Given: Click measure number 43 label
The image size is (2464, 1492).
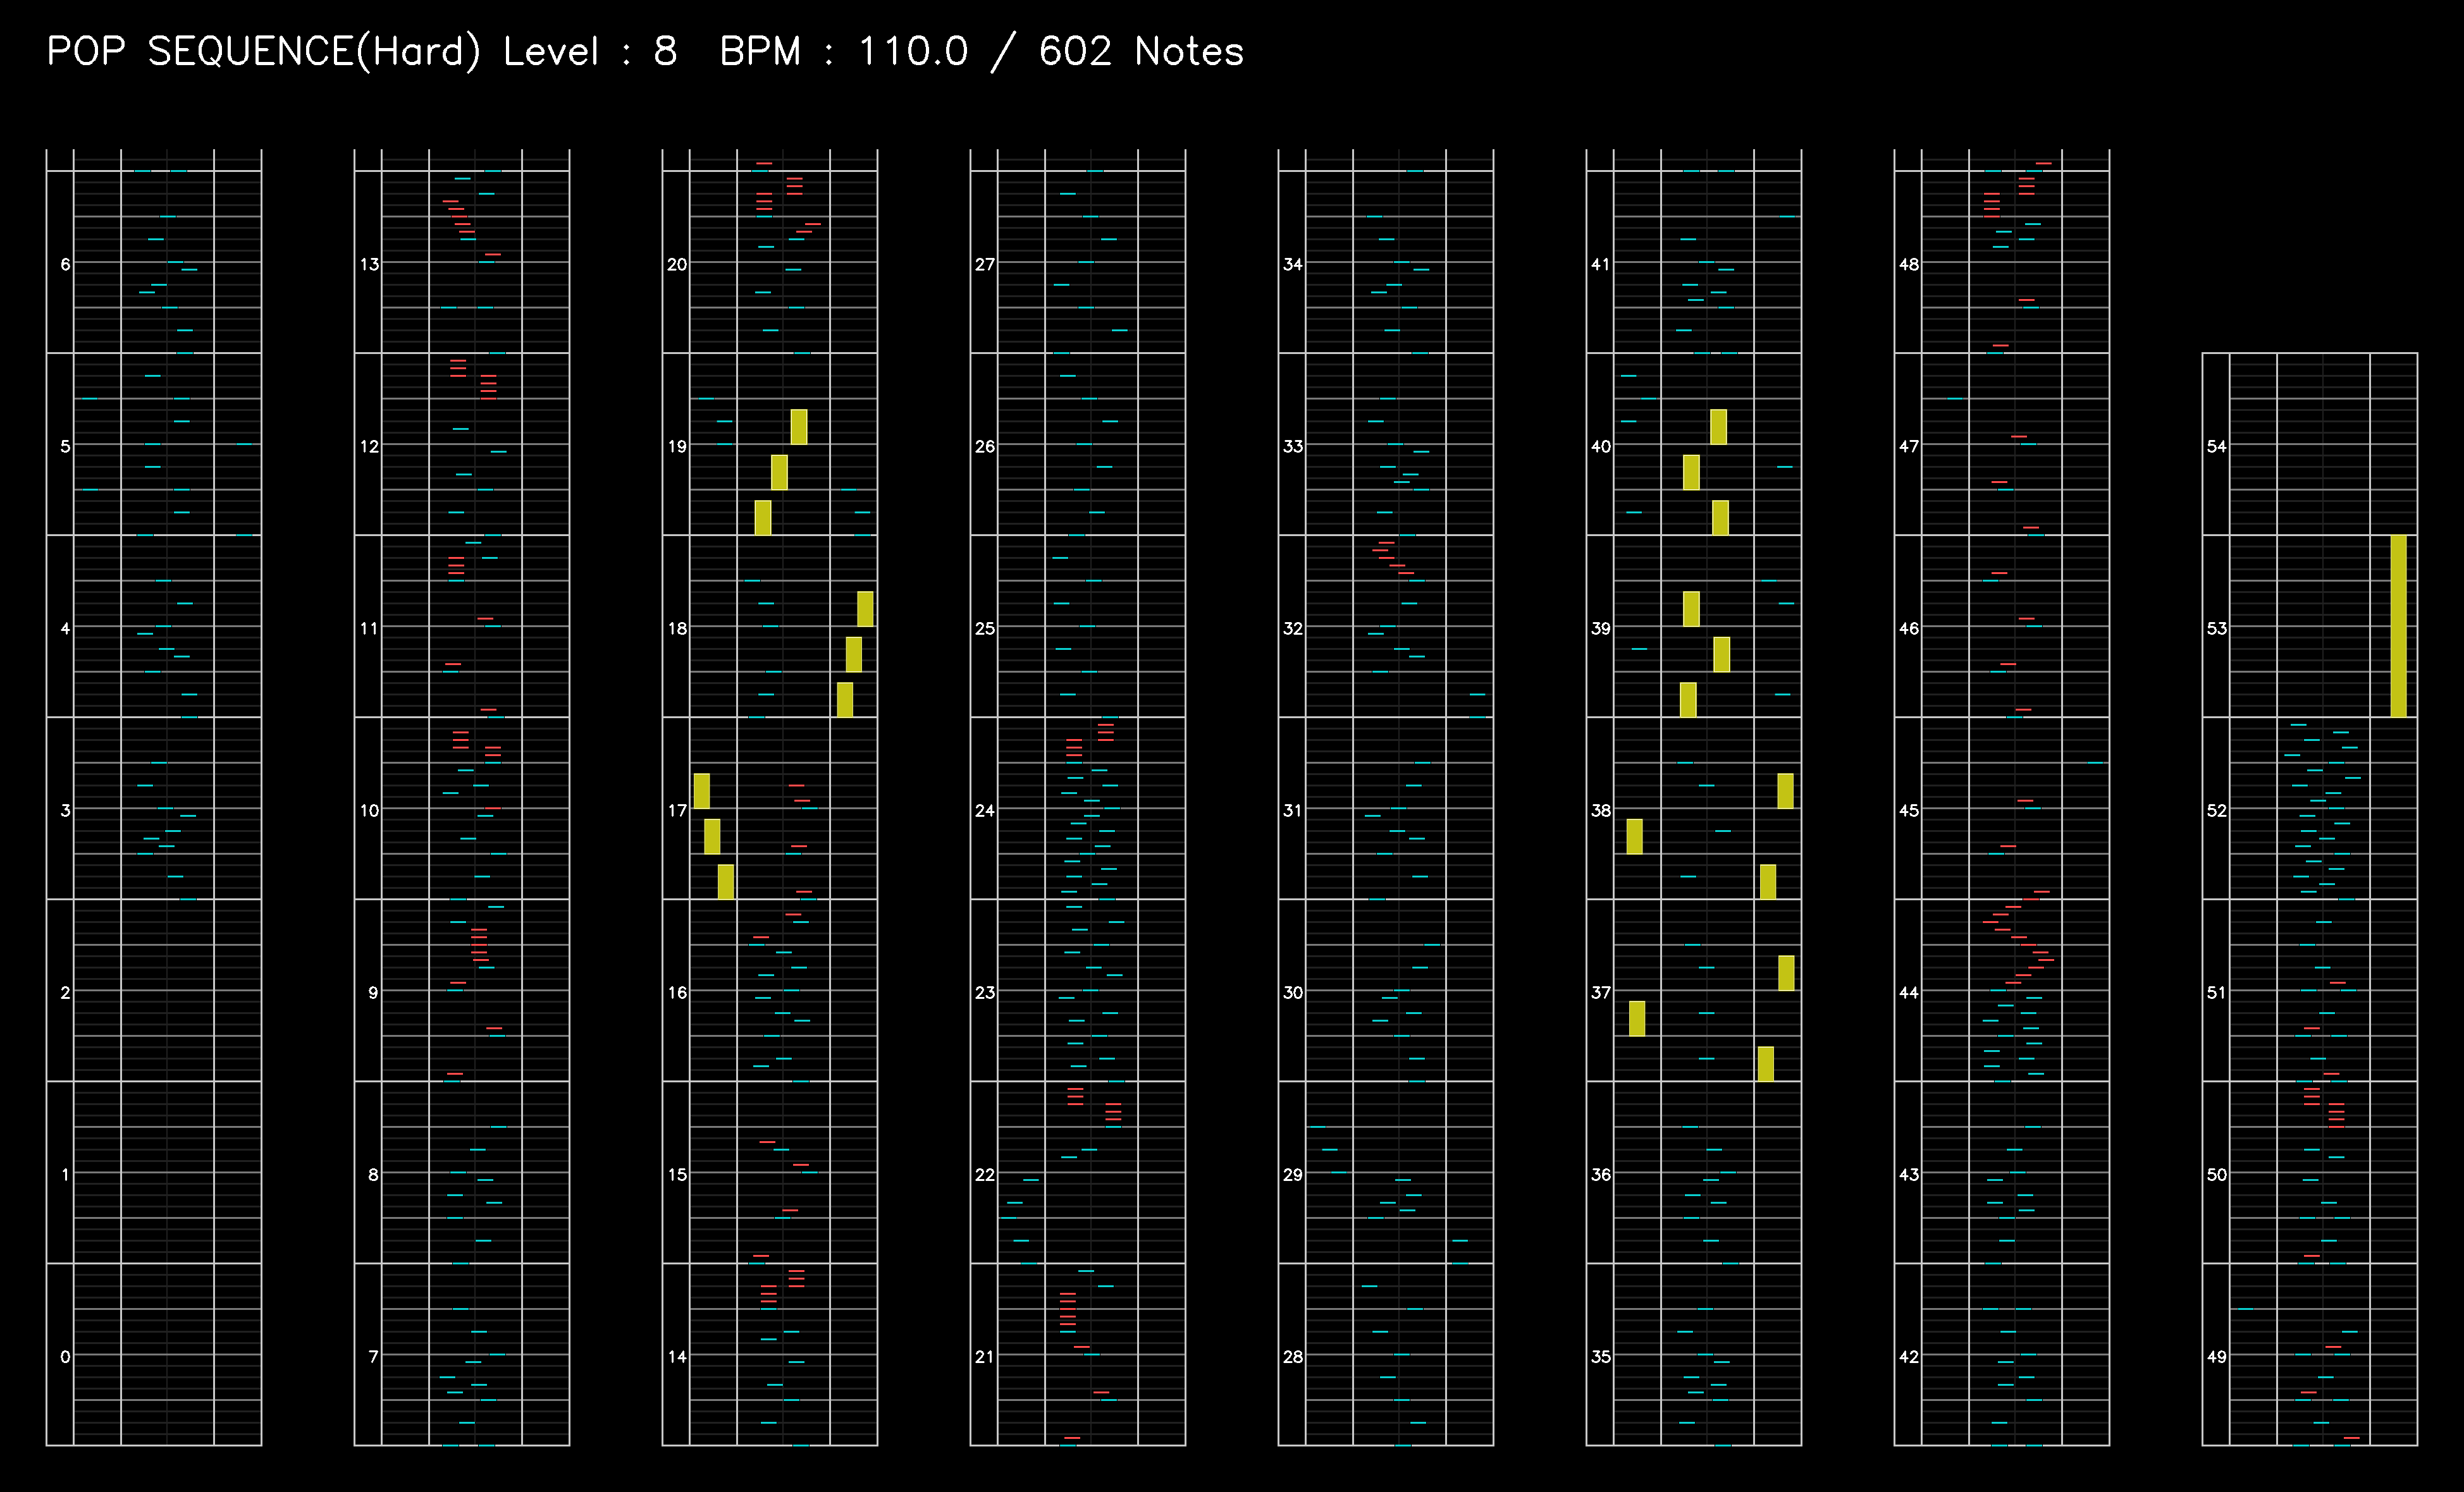Looking at the screenshot, I should coord(1909,1174).
